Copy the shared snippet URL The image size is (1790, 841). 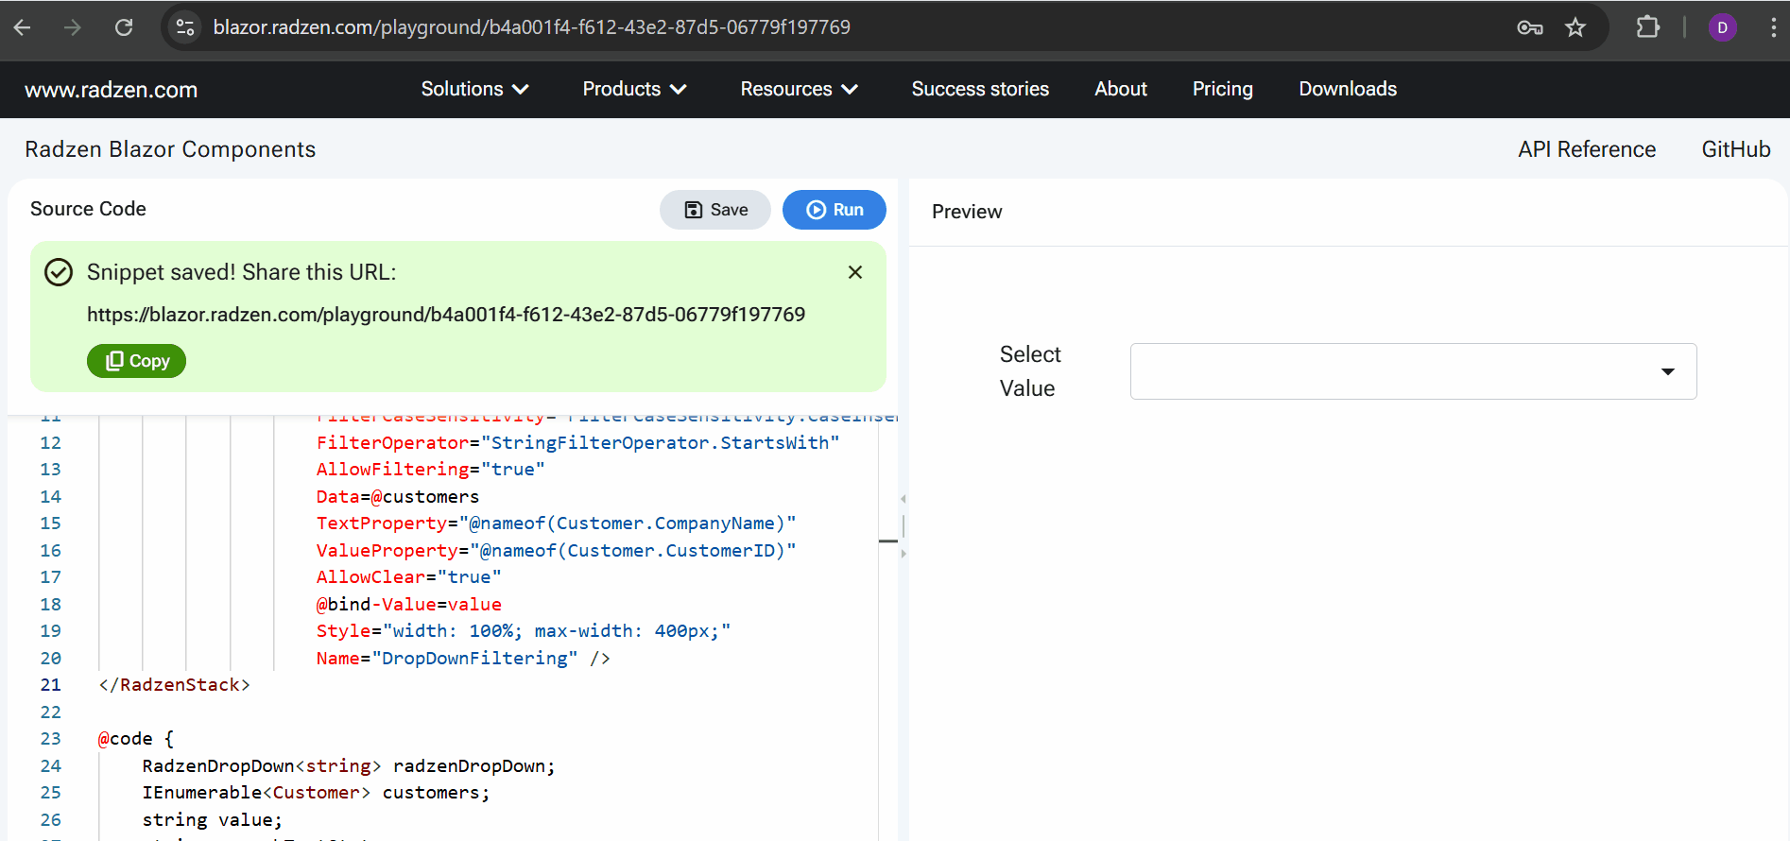136,361
